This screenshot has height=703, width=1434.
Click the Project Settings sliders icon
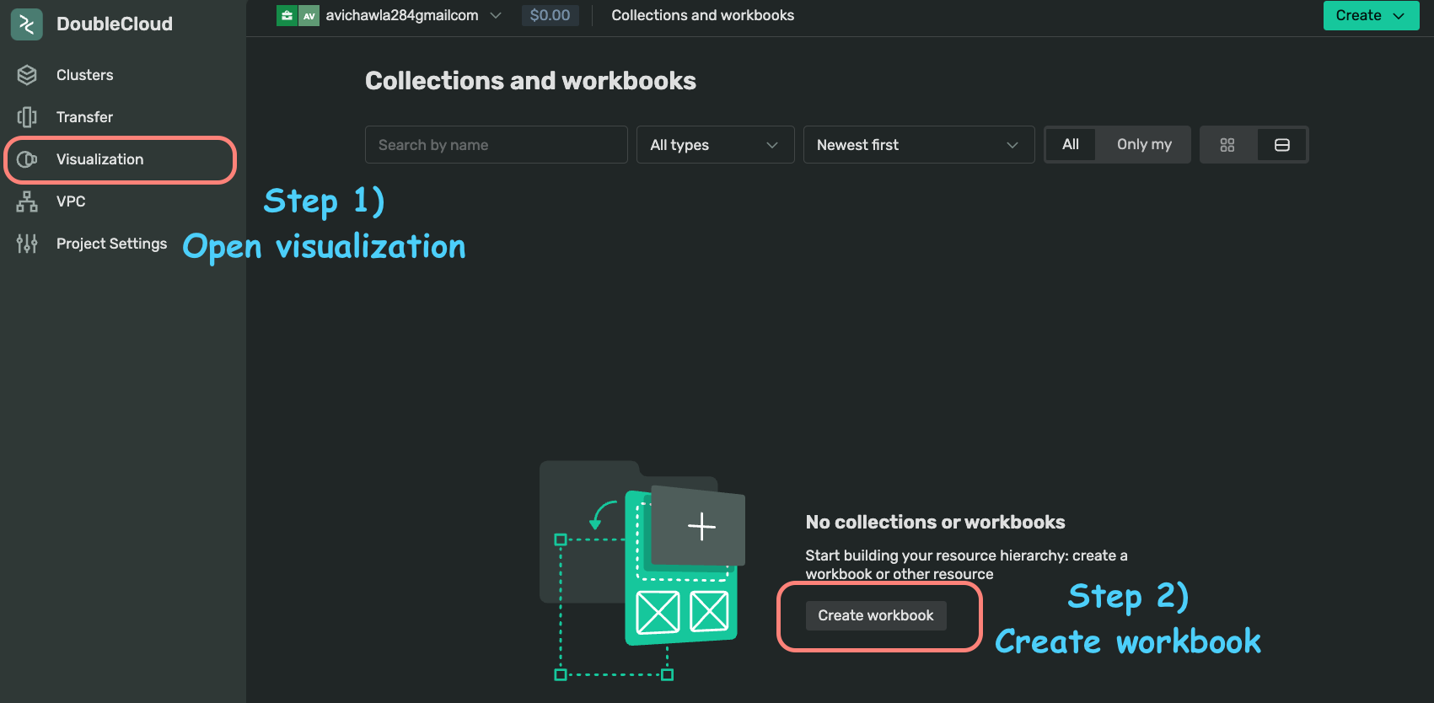tap(27, 244)
